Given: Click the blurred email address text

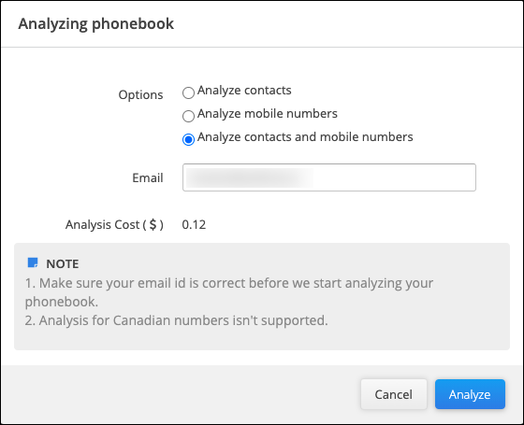Looking at the screenshot, I should tap(249, 177).
